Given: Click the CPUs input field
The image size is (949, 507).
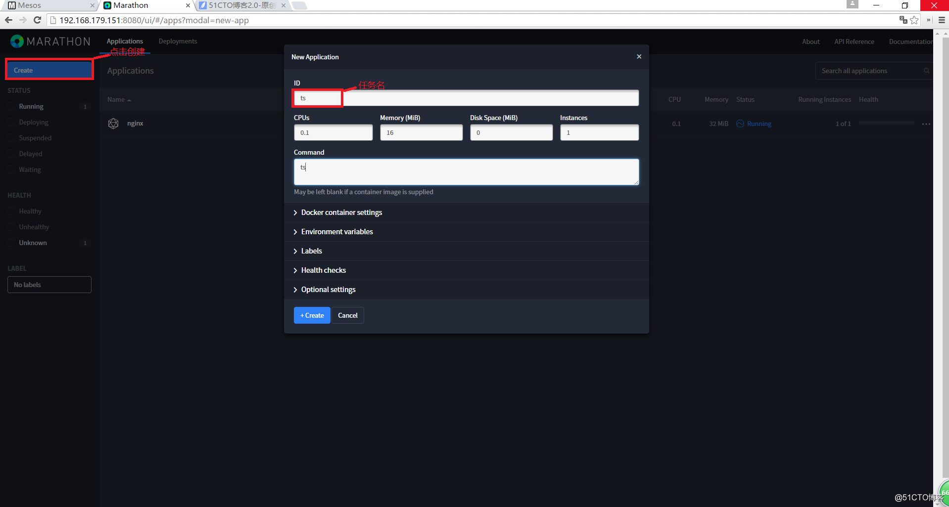Looking at the screenshot, I should click(x=333, y=132).
